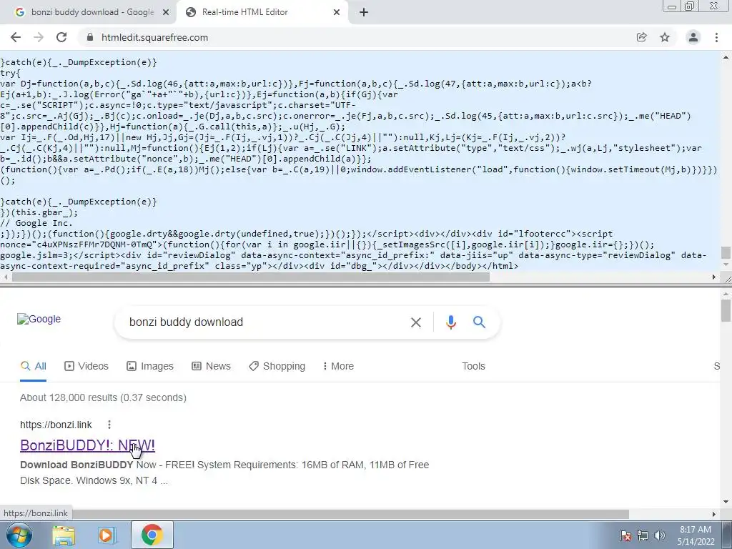
Task: Switch to Images results
Action: point(150,366)
